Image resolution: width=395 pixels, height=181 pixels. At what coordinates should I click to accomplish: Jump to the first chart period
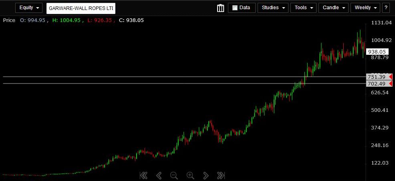(x=143, y=175)
